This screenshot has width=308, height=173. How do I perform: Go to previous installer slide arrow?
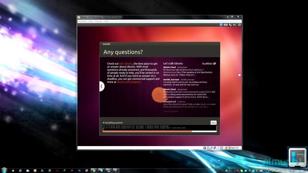pyautogui.click(x=102, y=86)
